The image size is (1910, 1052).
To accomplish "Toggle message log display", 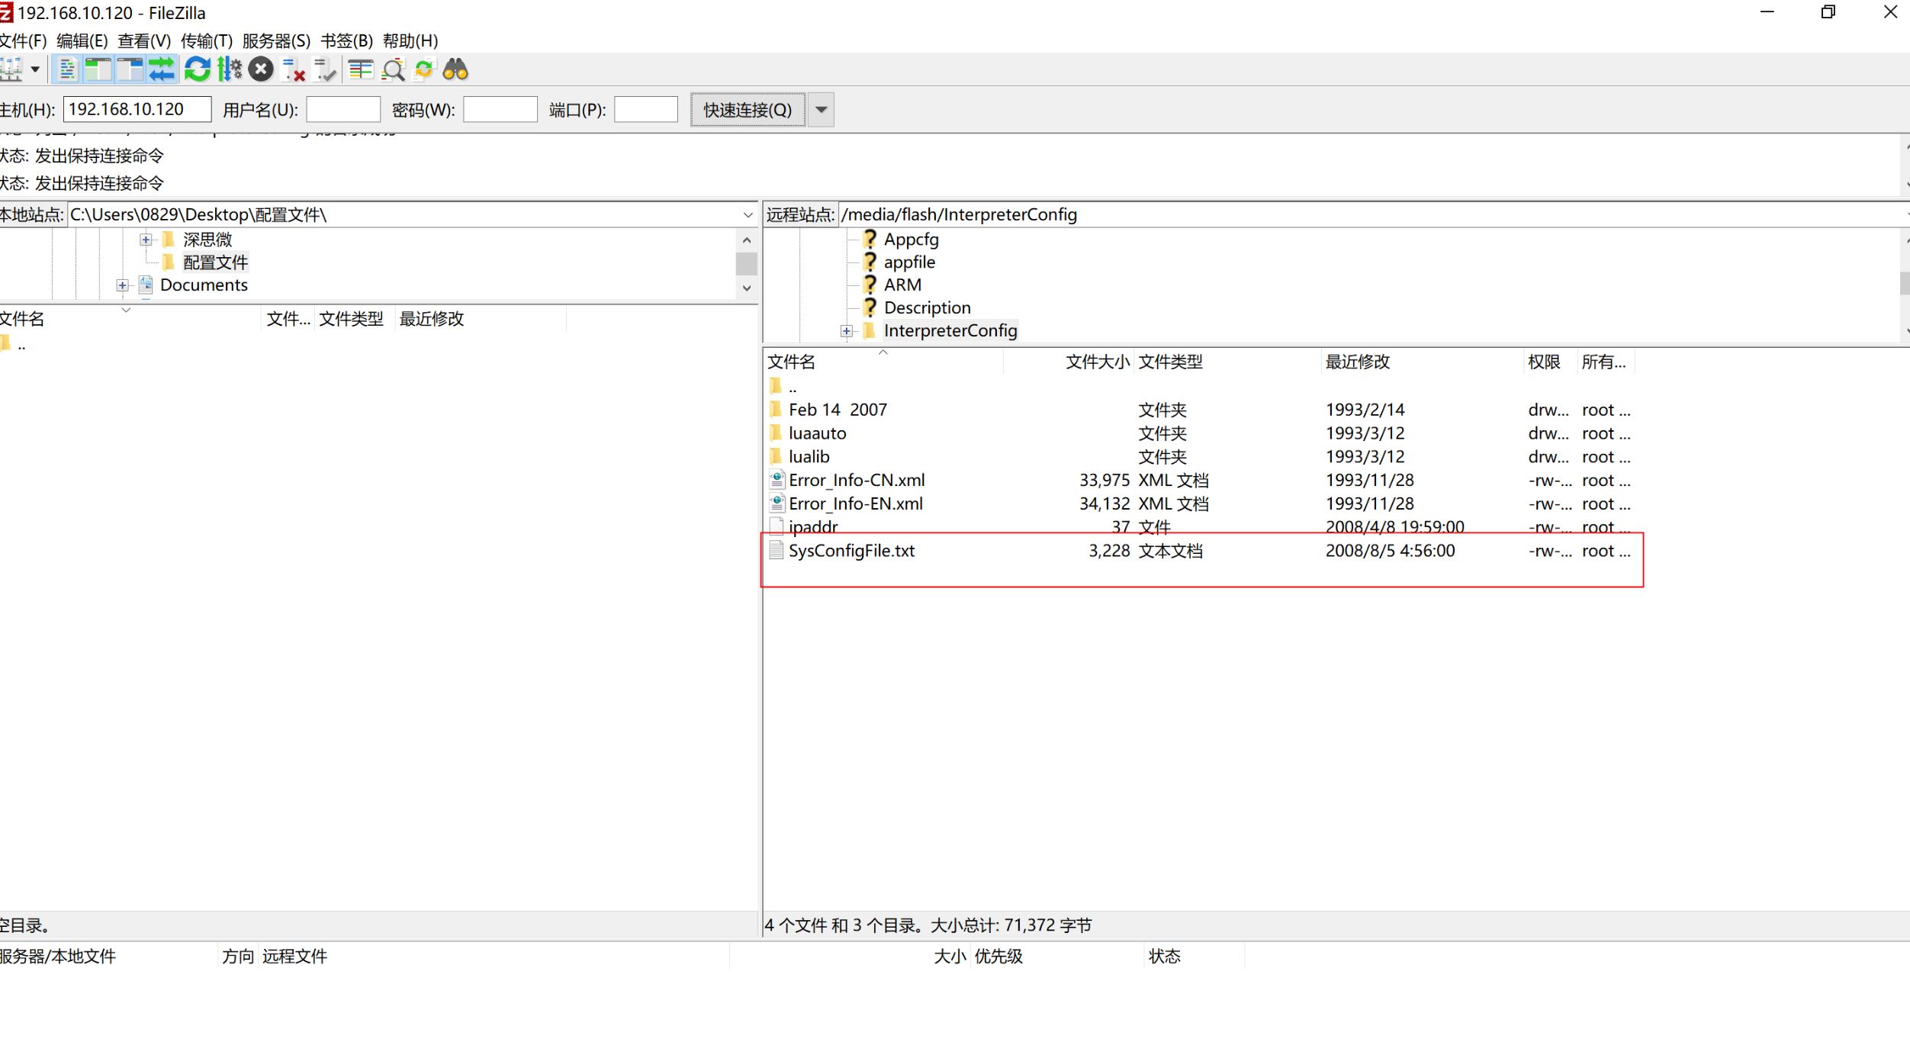I will (x=67, y=69).
